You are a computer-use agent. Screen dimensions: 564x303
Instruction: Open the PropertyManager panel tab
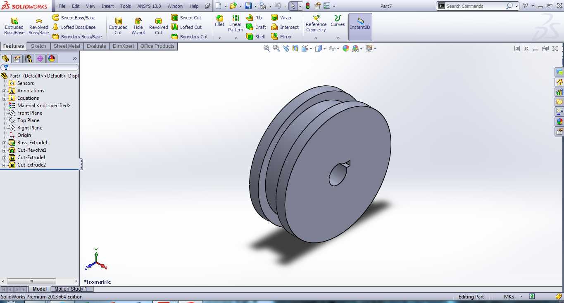17,59
